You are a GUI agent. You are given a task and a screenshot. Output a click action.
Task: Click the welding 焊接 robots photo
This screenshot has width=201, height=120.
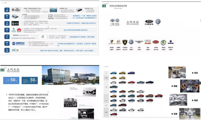pos(190,86)
